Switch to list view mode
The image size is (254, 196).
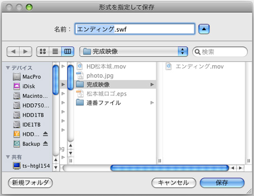[x=55, y=51]
